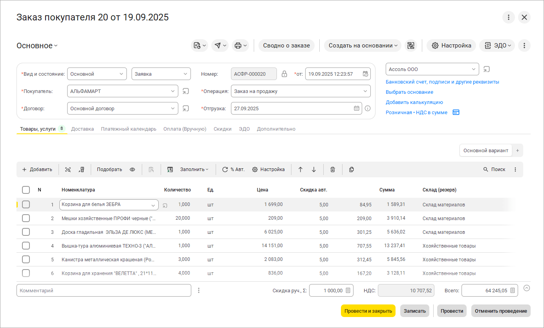The width and height of the screenshot is (544, 328).
Task: Open the Операция dropdown list
Action: (365, 91)
